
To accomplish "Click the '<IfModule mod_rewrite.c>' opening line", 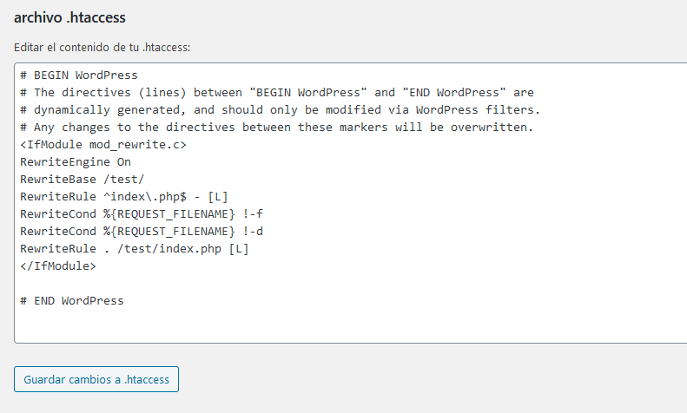I will (x=103, y=145).
